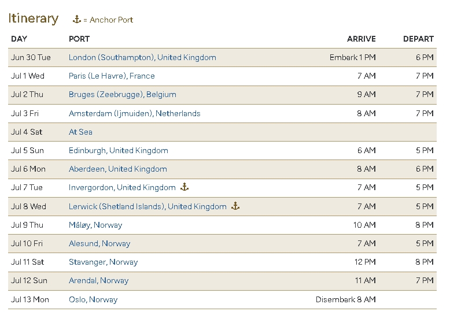This screenshot has width=450, height=319.
Task: Select Aberdeen, United Kingdom link
Action: pyautogui.click(x=117, y=169)
